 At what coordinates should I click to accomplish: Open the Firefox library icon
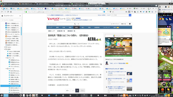pos(126,12)
